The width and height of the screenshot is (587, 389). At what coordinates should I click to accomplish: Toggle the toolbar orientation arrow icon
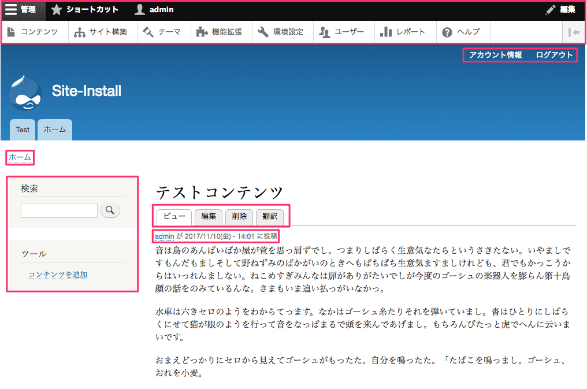[x=574, y=32]
